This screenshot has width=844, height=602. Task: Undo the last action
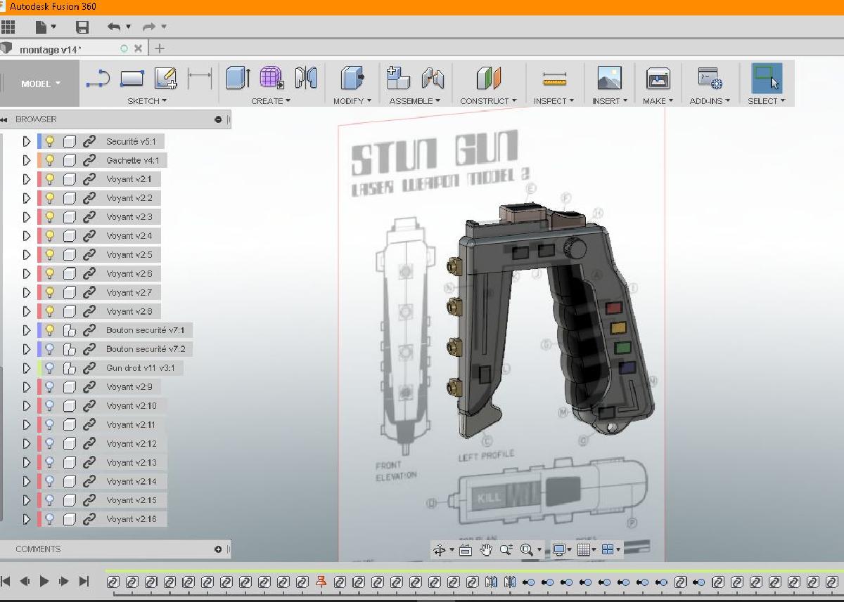click(115, 27)
